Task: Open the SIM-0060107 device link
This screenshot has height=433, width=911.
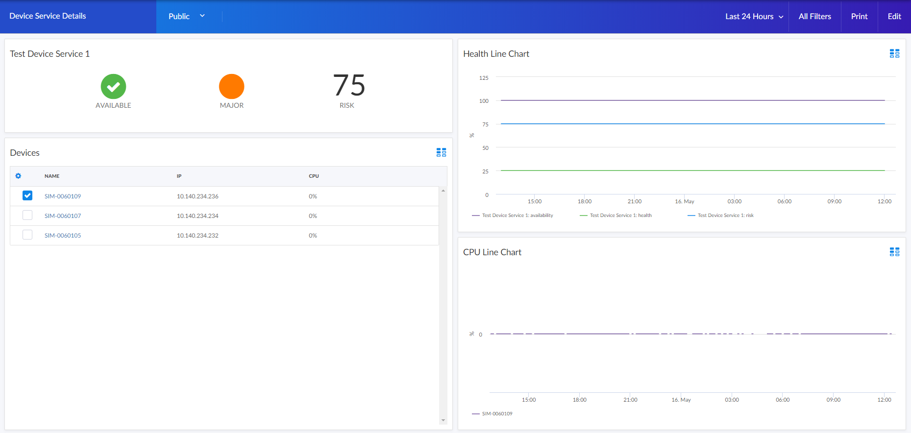Action: 63,216
